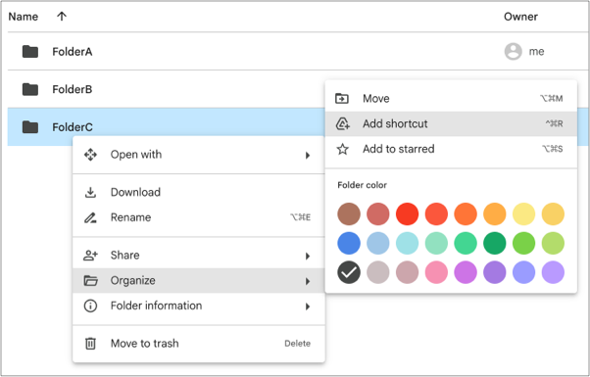
Task: Pick the deep purple folder color swatch
Action: click(x=494, y=272)
